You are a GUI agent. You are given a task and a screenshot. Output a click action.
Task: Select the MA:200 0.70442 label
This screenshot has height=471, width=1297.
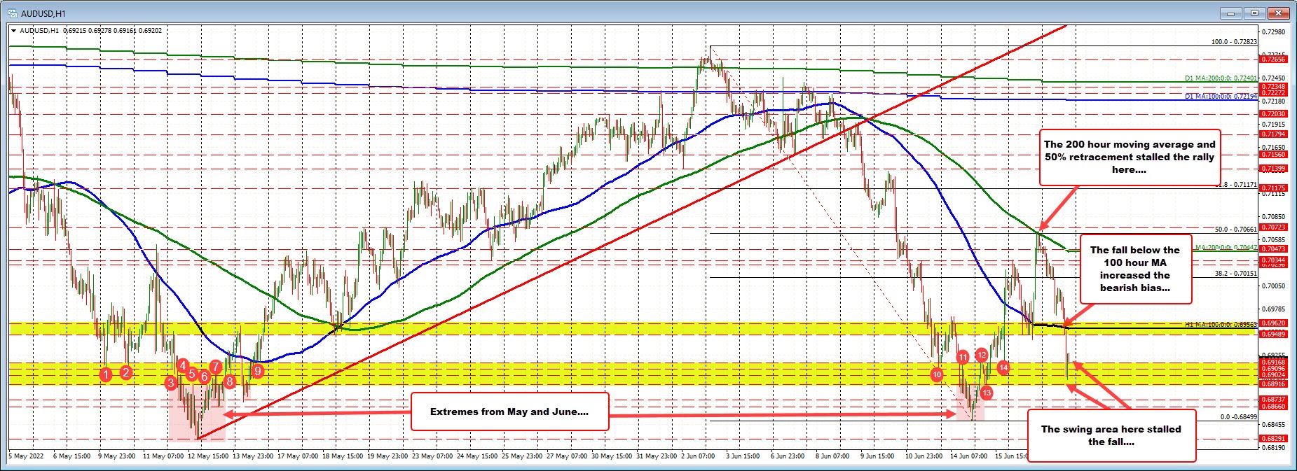(1226, 247)
